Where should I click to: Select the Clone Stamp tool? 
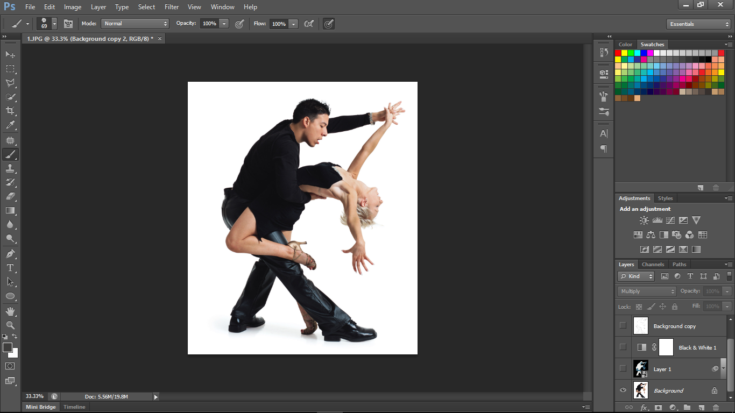(x=10, y=168)
